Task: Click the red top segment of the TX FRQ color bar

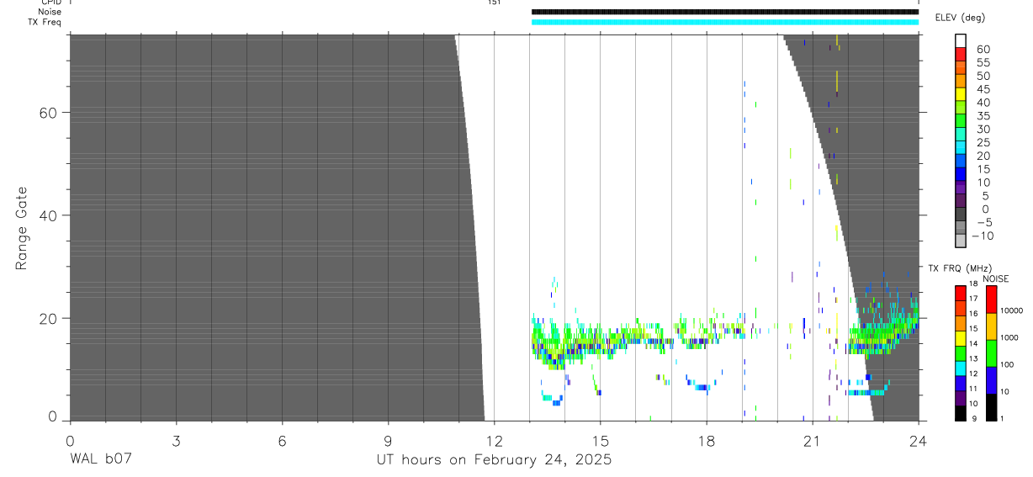Action: (x=961, y=292)
